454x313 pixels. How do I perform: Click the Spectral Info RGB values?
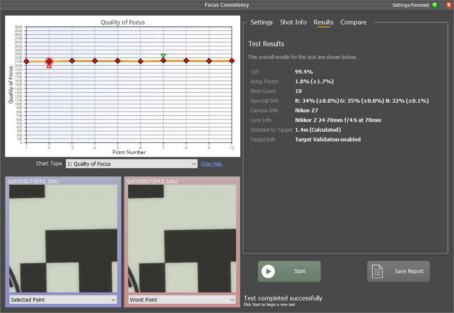(362, 101)
